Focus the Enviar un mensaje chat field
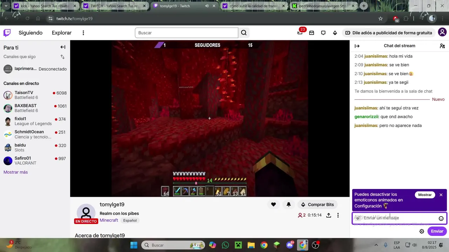This screenshot has height=252, width=449. [x=400, y=218]
